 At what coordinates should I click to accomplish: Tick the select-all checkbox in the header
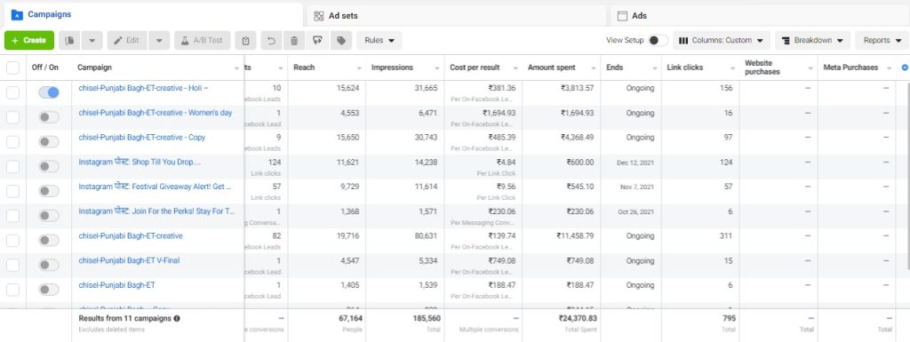pyautogui.click(x=12, y=68)
